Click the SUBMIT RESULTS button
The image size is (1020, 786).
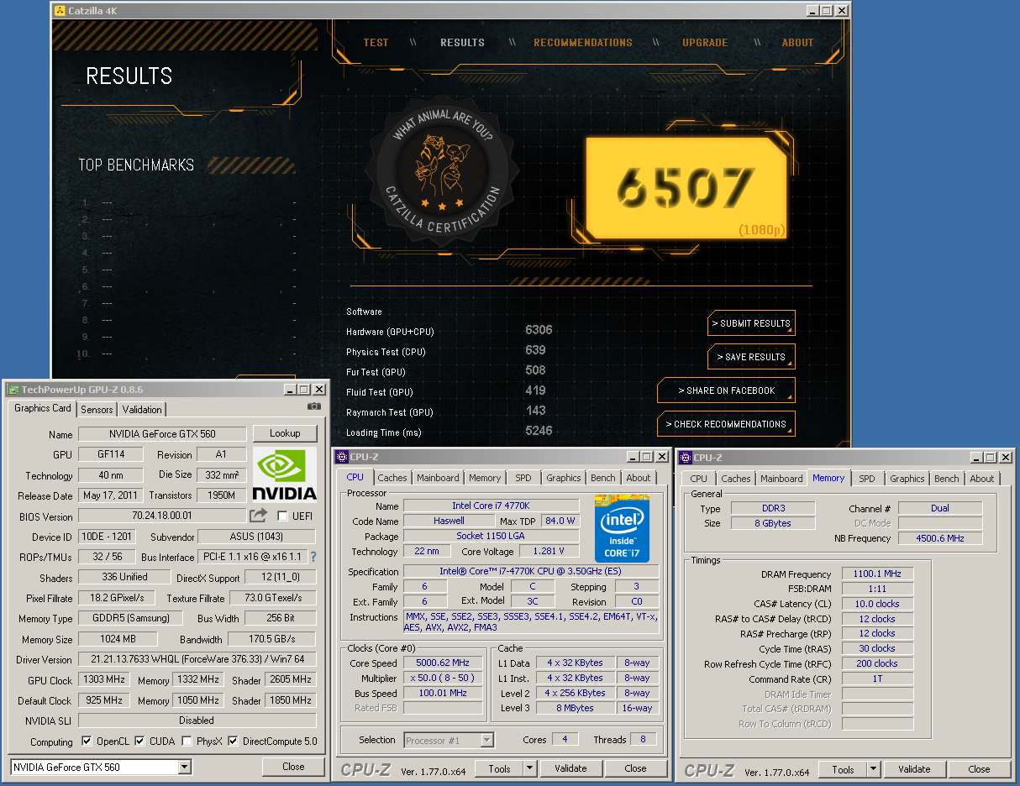751,323
